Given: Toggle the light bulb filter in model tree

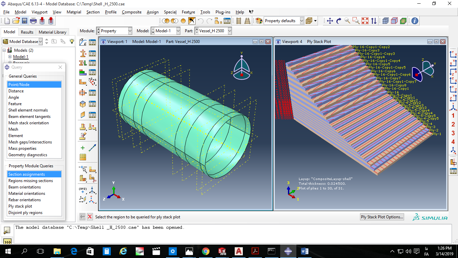Looking at the screenshot, I should click(x=71, y=41).
